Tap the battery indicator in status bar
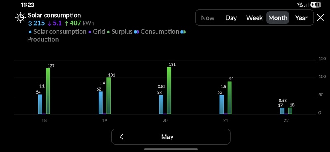The width and height of the screenshot is (330, 152). click(316, 5)
